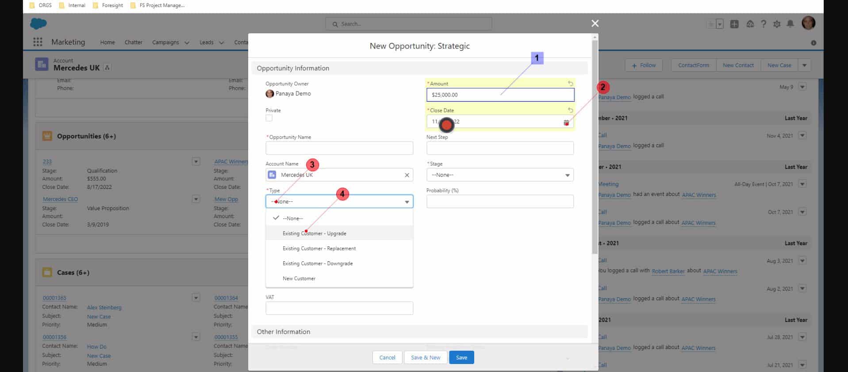Click the Save button

point(461,357)
